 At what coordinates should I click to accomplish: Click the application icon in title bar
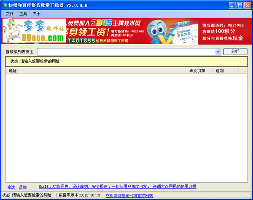[5, 5]
